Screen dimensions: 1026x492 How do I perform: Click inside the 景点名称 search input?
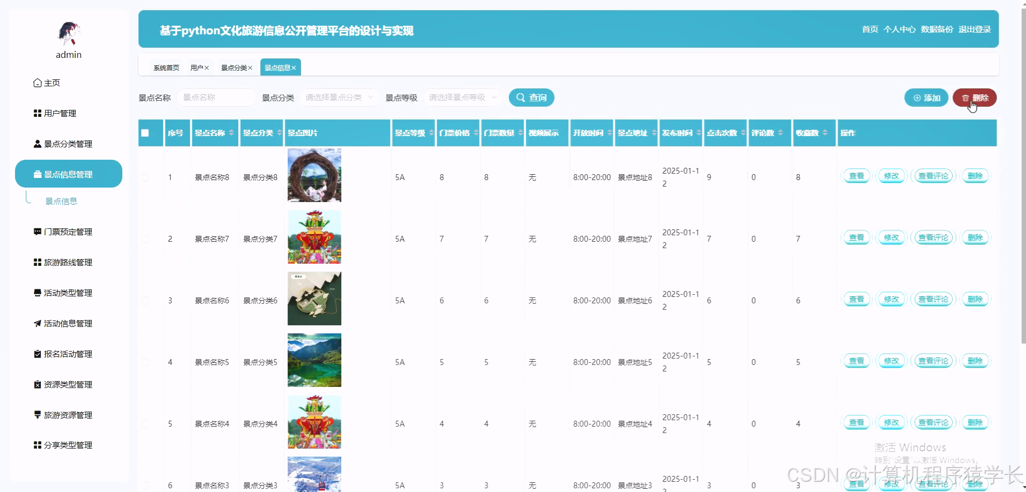(x=216, y=98)
